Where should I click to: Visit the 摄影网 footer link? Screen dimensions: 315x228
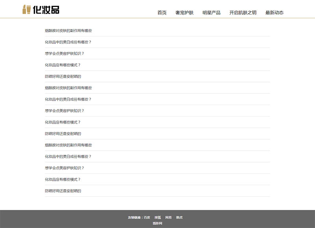[x=157, y=223]
